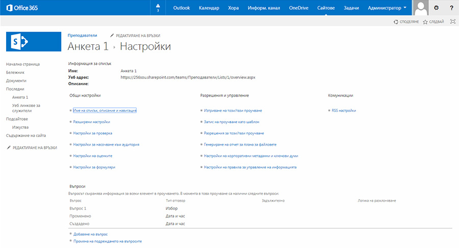Open OneDrive from the top bar

(298, 8)
